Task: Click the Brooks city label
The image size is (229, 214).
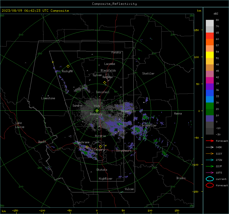Action: point(181,178)
